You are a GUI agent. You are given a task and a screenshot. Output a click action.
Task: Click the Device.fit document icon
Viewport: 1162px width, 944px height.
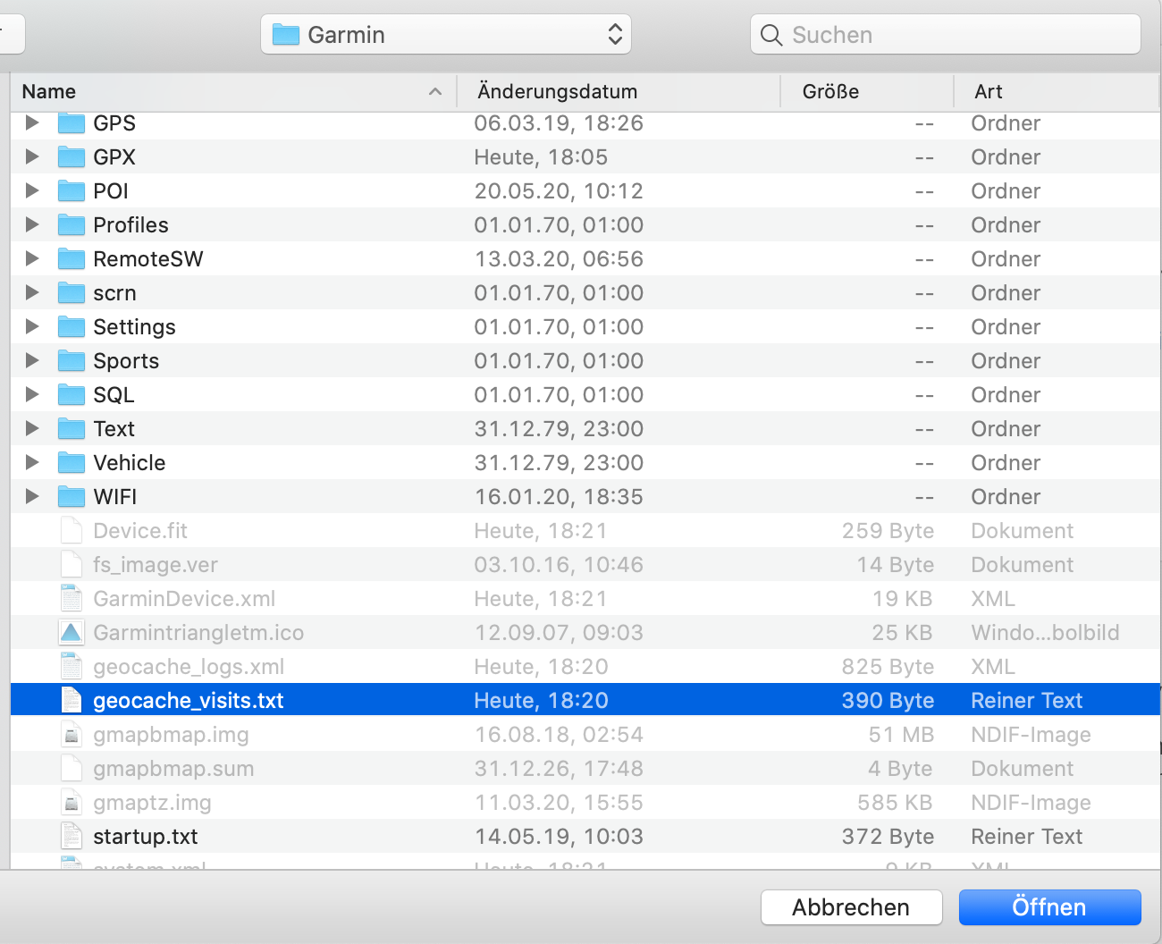[x=72, y=530]
